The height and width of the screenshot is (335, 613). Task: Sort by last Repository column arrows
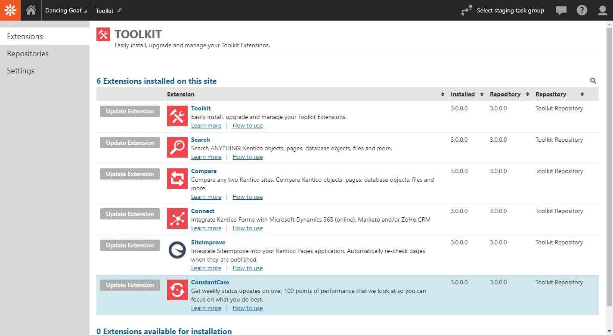(x=582, y=94)
